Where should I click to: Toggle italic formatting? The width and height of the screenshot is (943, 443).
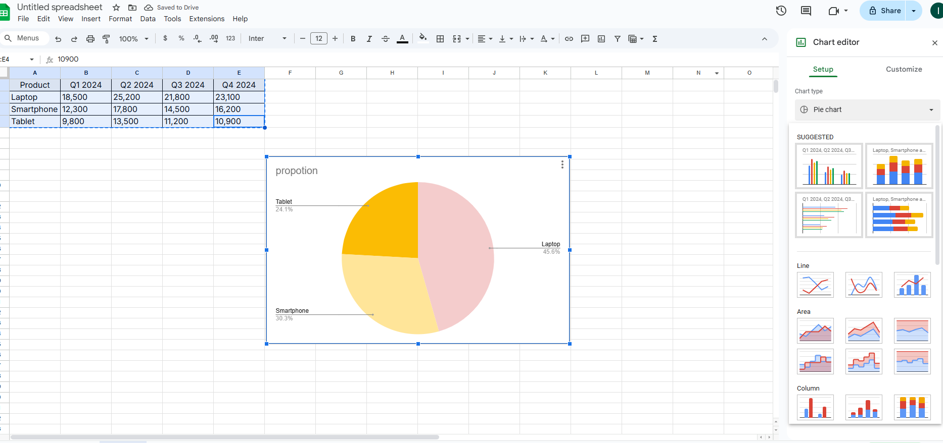369,39
